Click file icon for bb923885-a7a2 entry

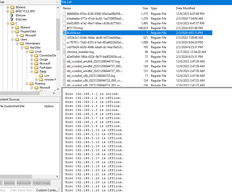[64, 23]
